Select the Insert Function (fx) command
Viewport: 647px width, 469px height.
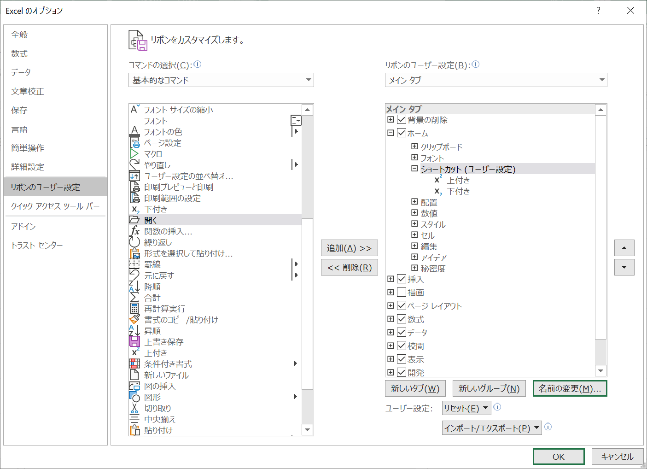click(x=167, y=231)
